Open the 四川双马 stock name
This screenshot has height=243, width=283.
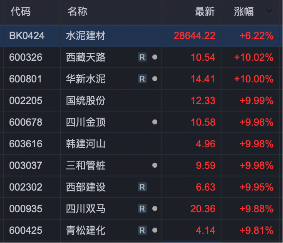[86, 209]
